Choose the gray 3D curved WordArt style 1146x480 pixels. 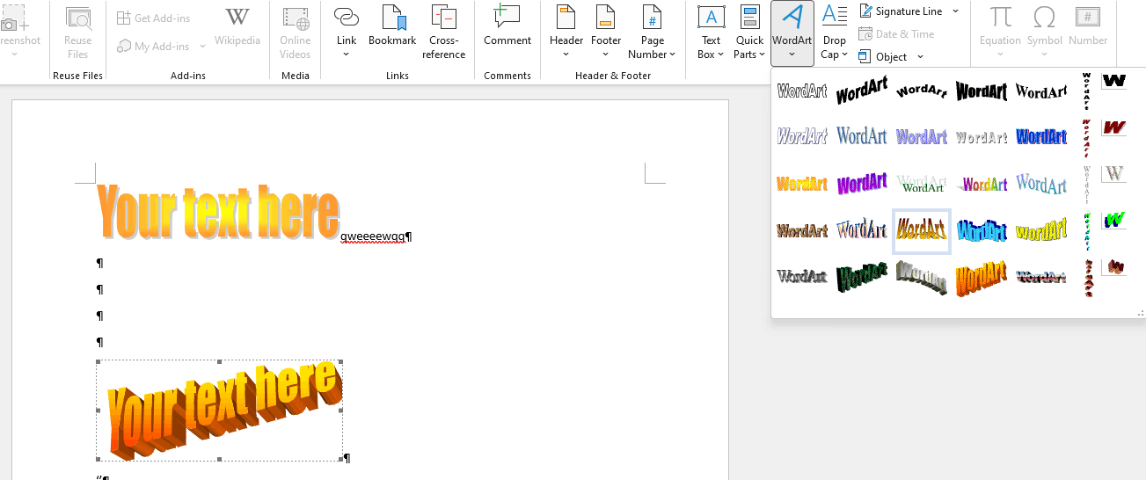tap(922, 277)
